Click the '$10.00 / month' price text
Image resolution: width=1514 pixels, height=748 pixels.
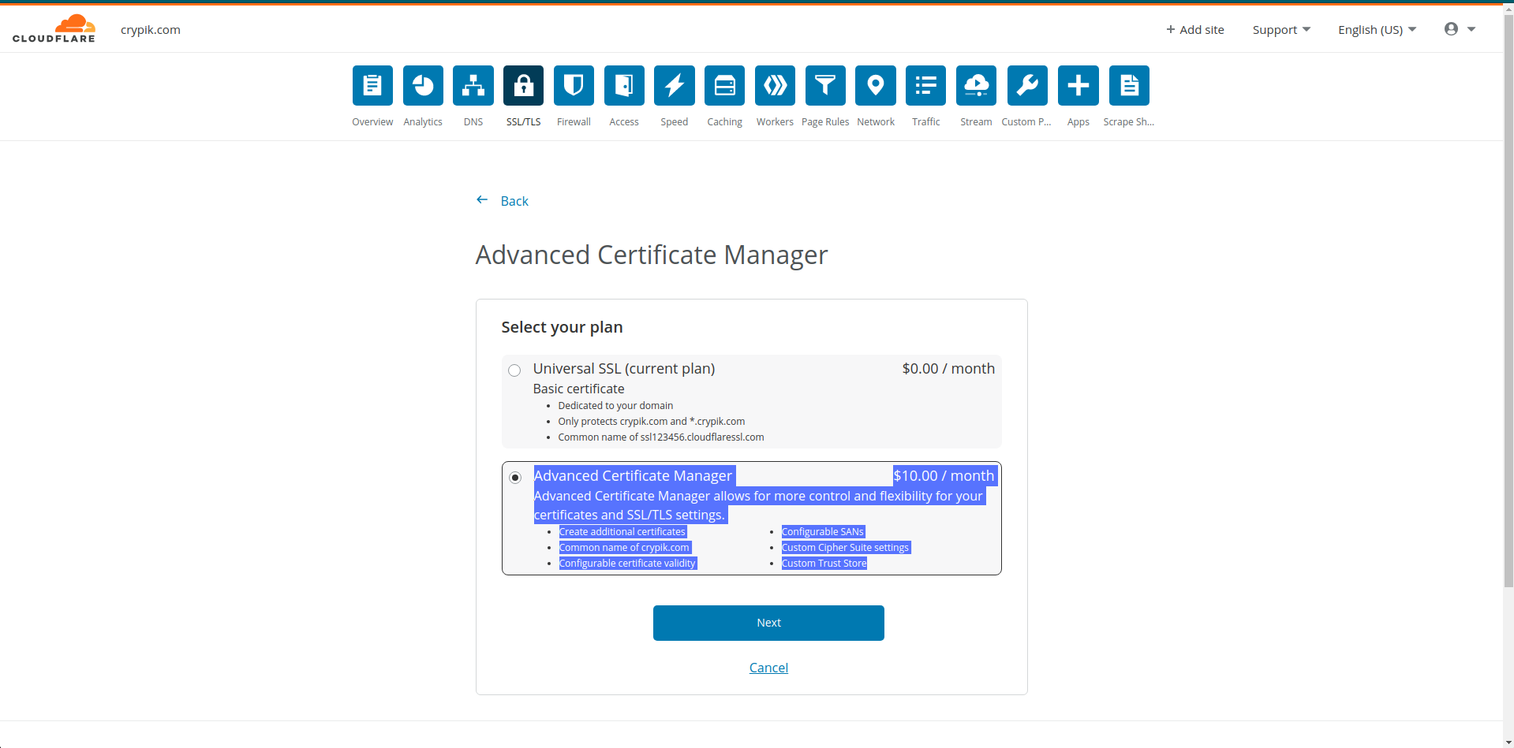[x=944, y=475]
